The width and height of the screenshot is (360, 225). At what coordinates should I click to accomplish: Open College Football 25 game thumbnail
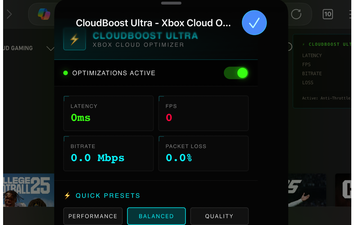(x=29, y=190)
